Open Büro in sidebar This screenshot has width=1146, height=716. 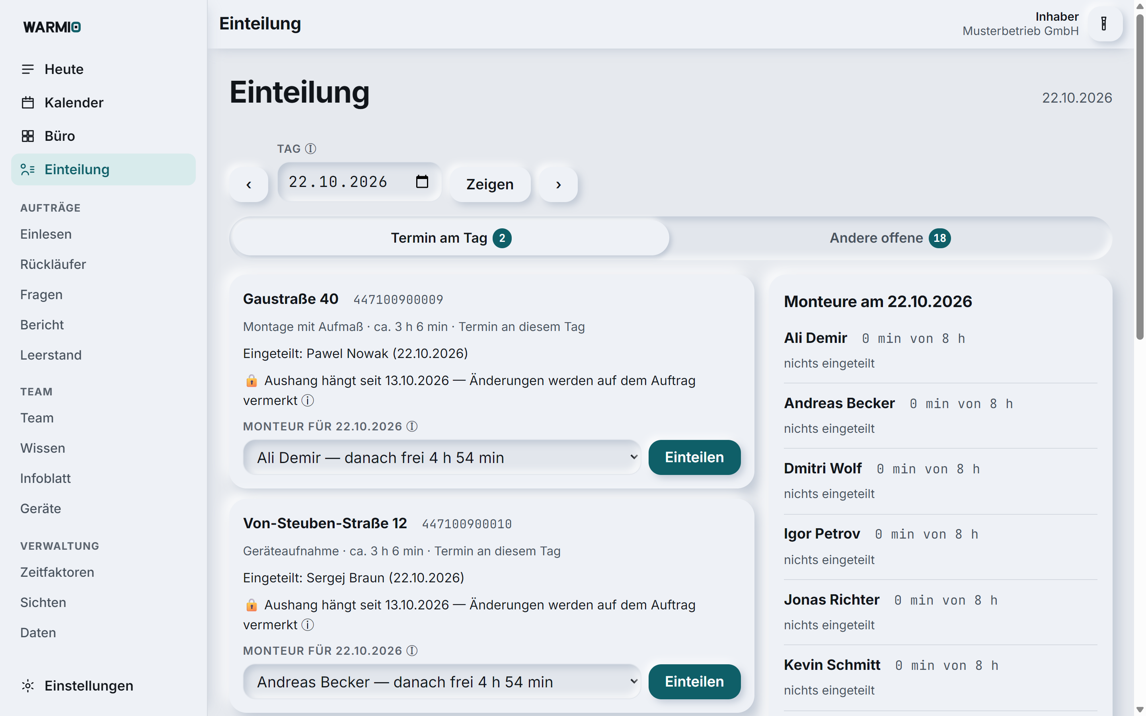[103, 136]
